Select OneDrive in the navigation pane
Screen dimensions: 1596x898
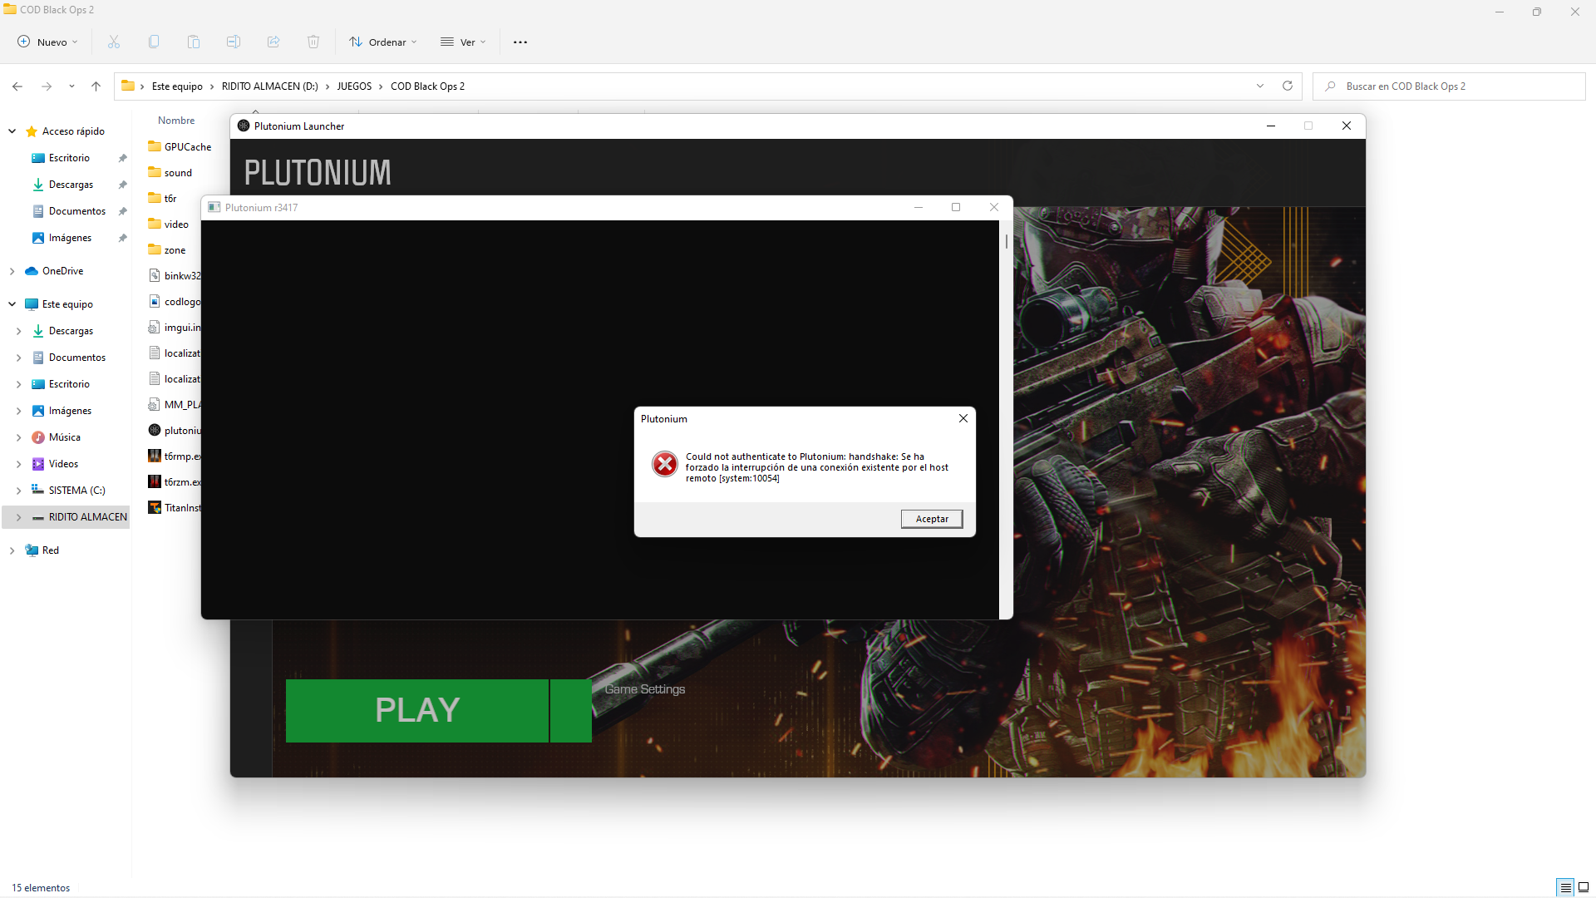point(62,271)
